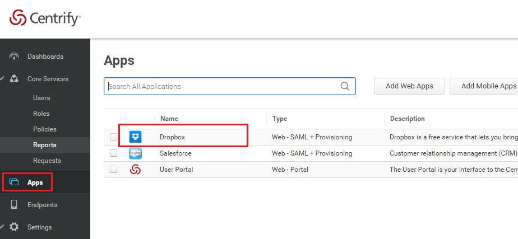Screen dimensions: 518x239
Task: Focus the Search All Applications field
Action: (x=230, y=86)
